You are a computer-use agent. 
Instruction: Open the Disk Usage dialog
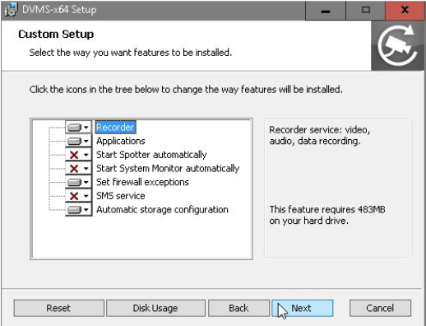155,308
